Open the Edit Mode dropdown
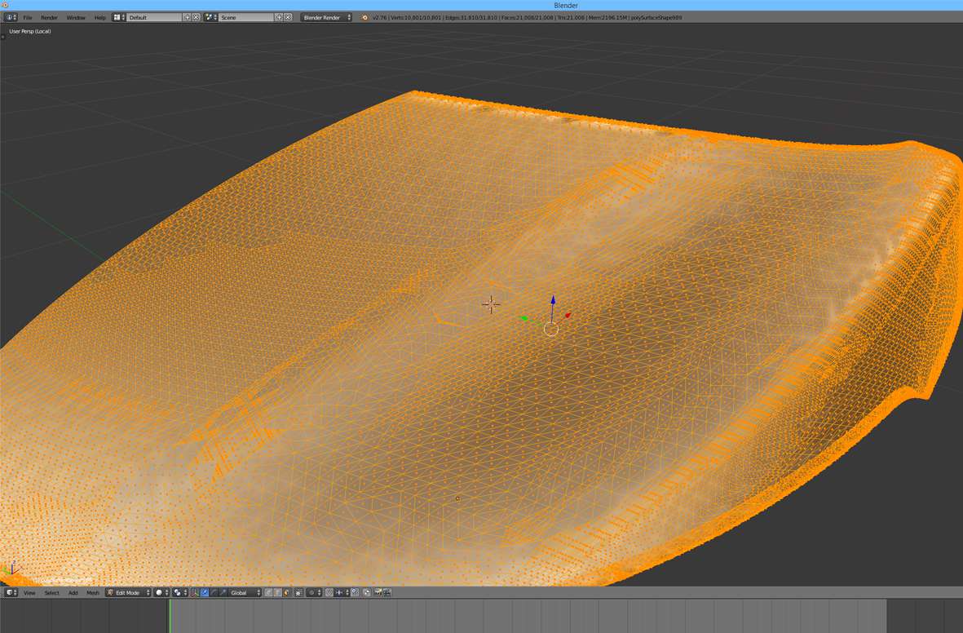This screenshot has height=633, width=963. point(128,592)
